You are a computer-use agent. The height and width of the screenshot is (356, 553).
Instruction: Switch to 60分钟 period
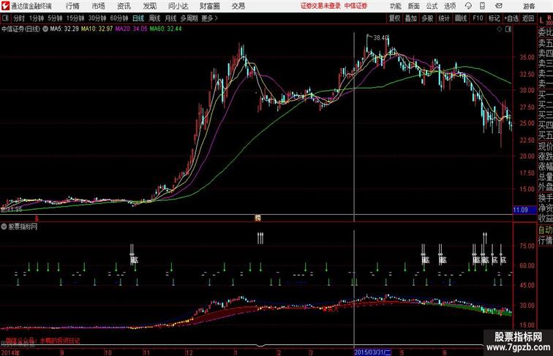pyautogui.click(x=119, y=18)
